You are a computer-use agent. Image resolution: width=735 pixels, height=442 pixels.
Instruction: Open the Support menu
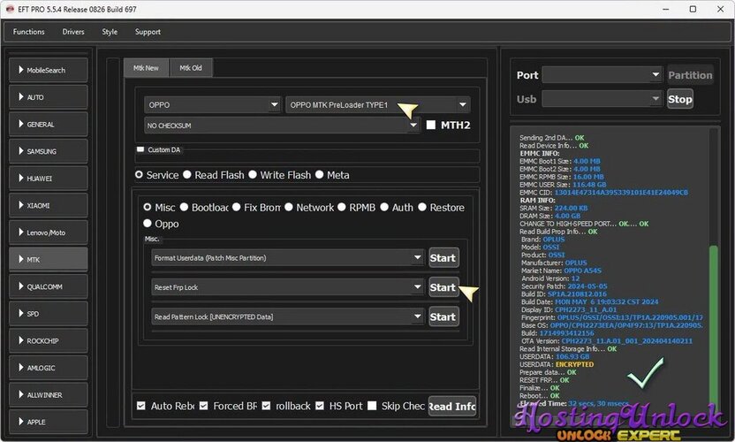[x=148, y=32]
